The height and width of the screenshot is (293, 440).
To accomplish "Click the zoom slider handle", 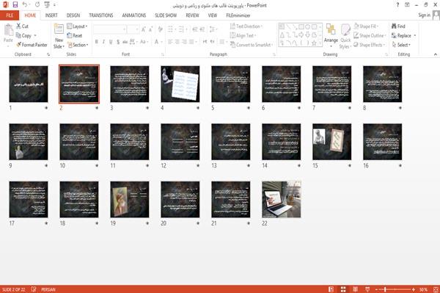I will tap(385, 289).
